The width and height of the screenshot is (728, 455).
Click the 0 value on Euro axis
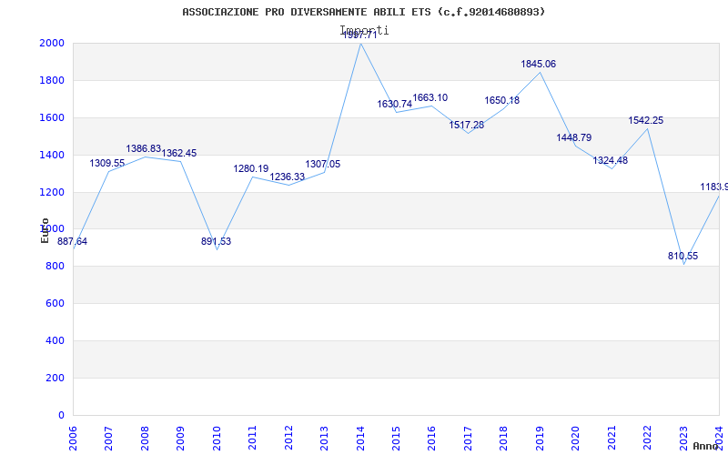coord(61,415)
